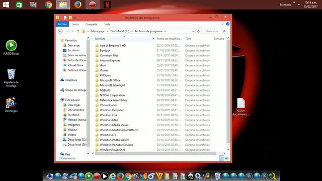Go back in Explorer navigation
This screenshot has height=181, width=322.
[60, 31]
